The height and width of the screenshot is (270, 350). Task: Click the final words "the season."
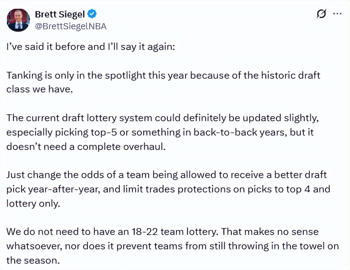[x=33, y=260]
